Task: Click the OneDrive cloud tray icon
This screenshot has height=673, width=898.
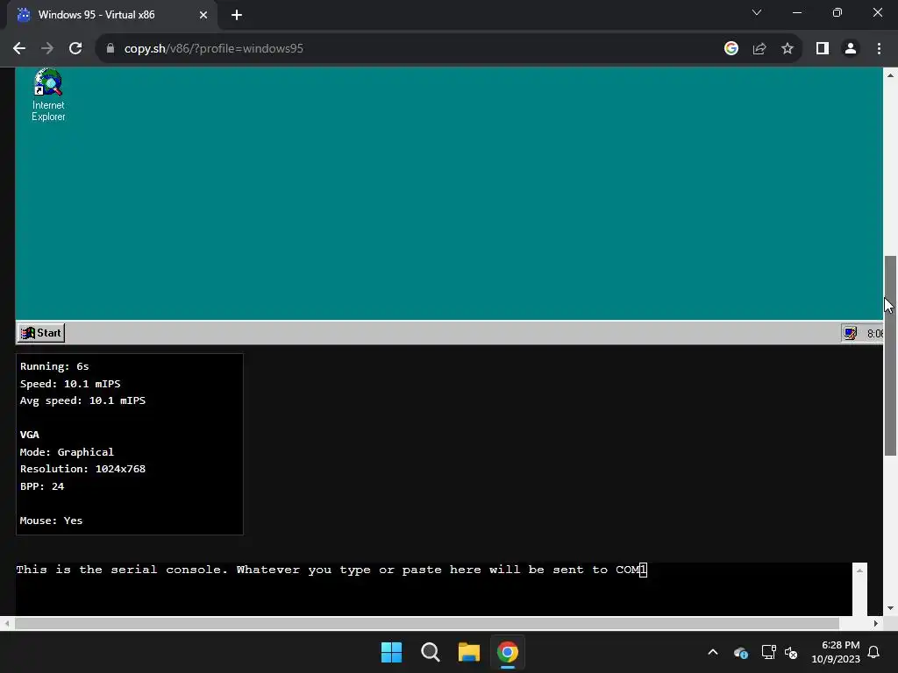Action: coord(740,652)
